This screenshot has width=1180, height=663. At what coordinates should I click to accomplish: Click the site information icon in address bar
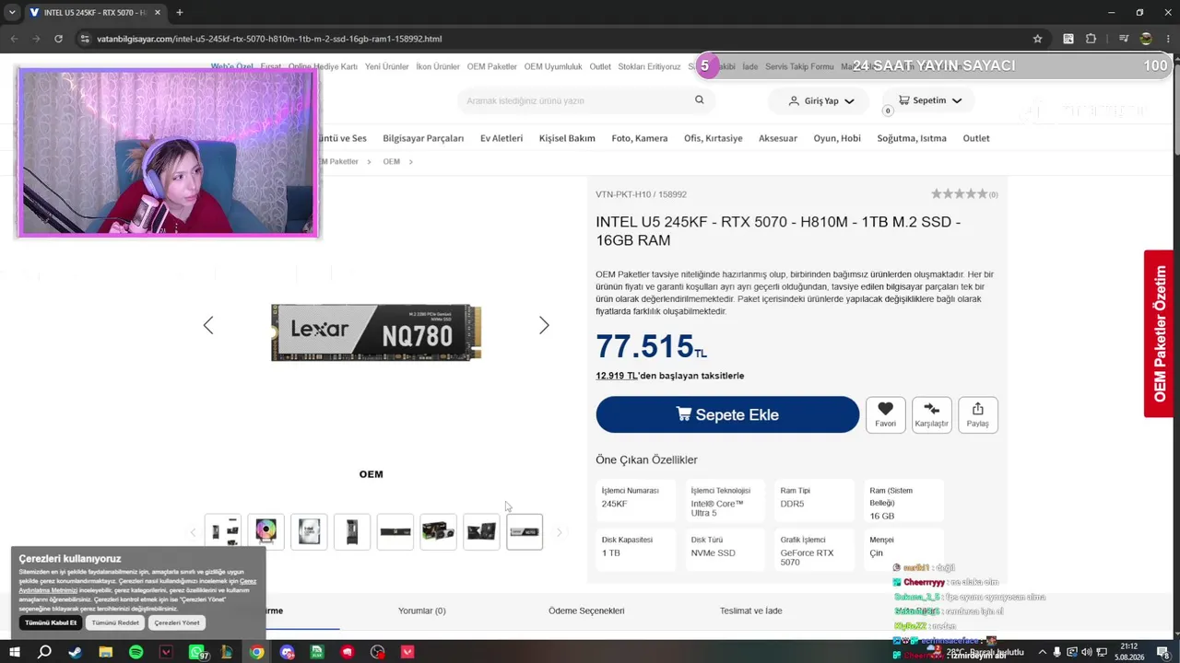pyautogui.click(x=85, y=39)
